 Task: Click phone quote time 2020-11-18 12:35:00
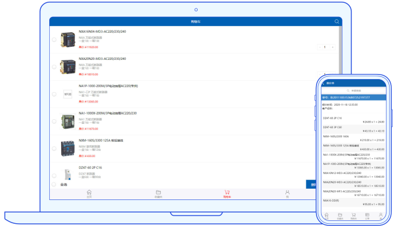[340, 105]
